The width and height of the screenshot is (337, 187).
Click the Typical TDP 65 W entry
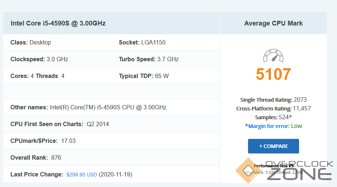(x=144, y=76)
